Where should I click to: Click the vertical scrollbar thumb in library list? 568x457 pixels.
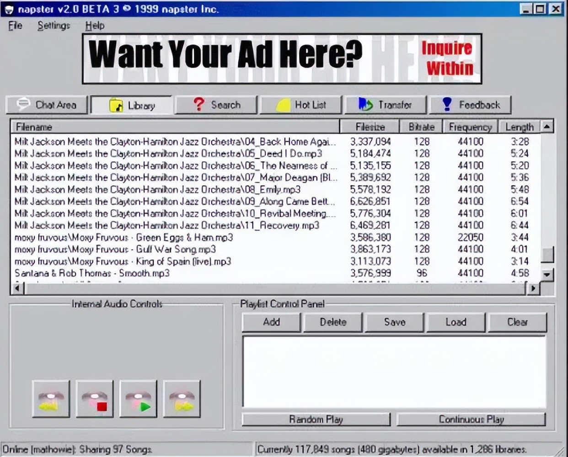(x=547, y=255)
